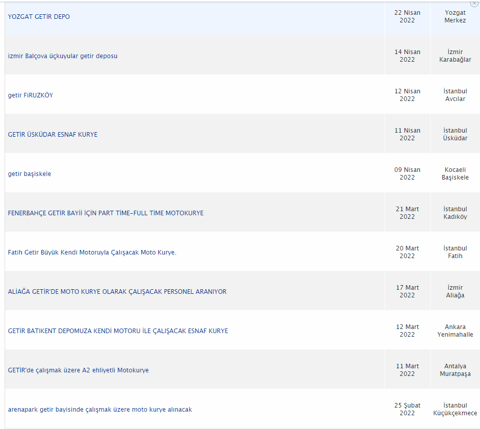This screenshot has height=429, width=480.
Task: Click the İzmir Karabağlar location cell
Action: pos(455,56)
